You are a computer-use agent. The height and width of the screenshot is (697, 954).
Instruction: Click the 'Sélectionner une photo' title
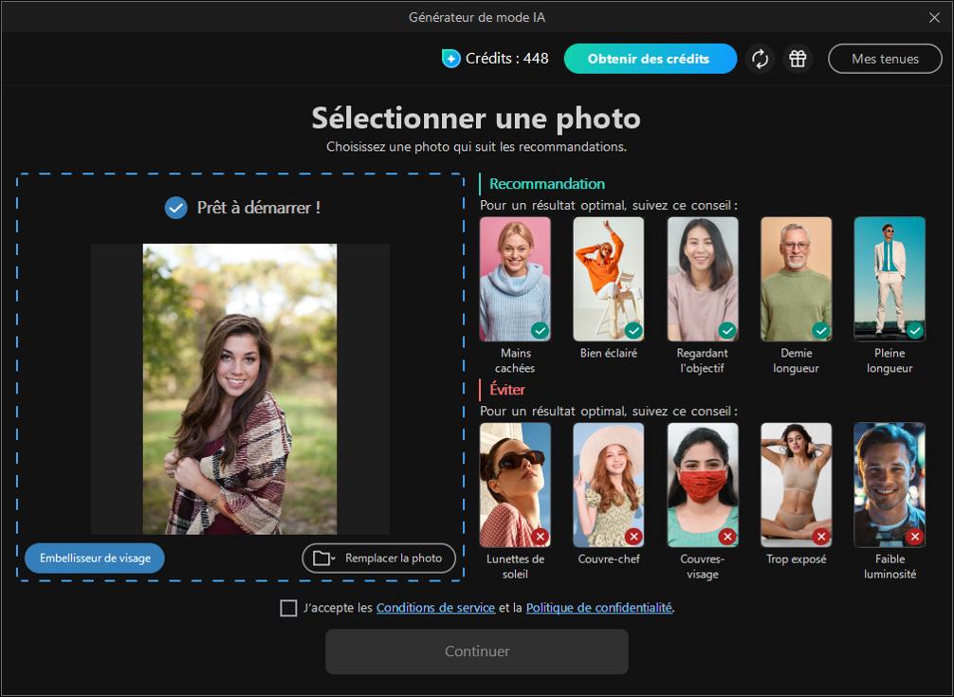coord(476,118)
